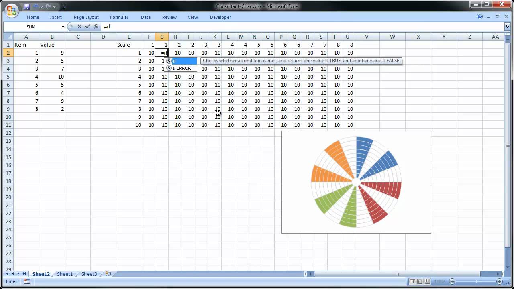Click the vertical scroll down arrow
The image size is (514, 289).
508,268
